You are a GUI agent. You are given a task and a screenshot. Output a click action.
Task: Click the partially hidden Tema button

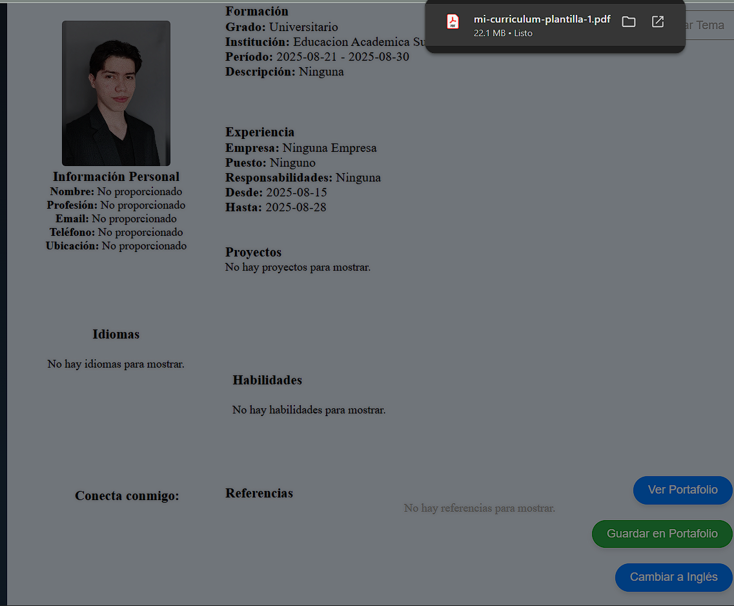[x=705, y=25]
